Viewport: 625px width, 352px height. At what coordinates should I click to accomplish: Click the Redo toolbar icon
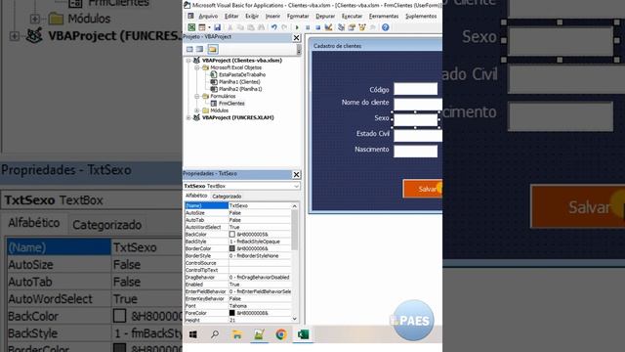(284, 27)
